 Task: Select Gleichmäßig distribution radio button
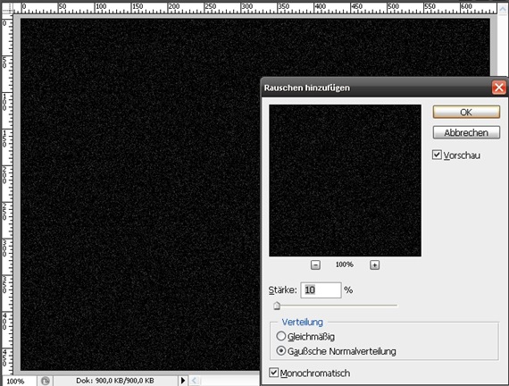pyautogui.click(x=280, y=336)
